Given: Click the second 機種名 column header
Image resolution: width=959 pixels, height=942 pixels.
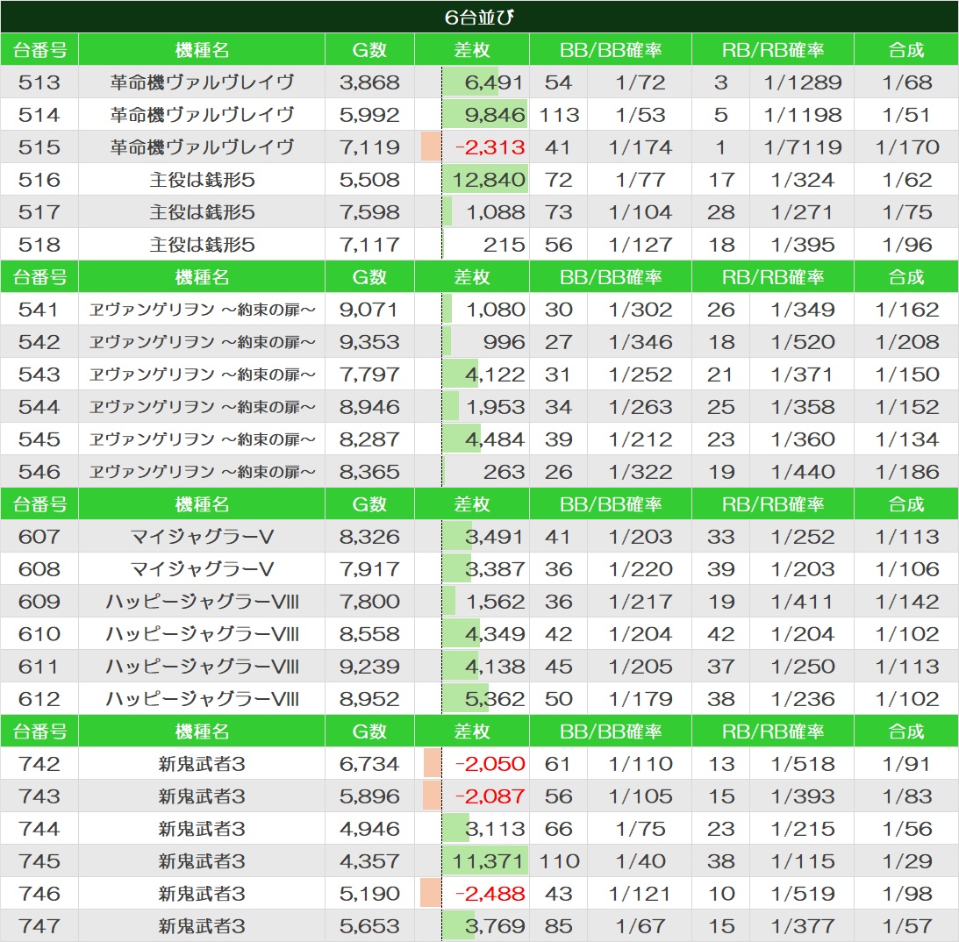Looking at the screenshot, I should click(202, 276).
